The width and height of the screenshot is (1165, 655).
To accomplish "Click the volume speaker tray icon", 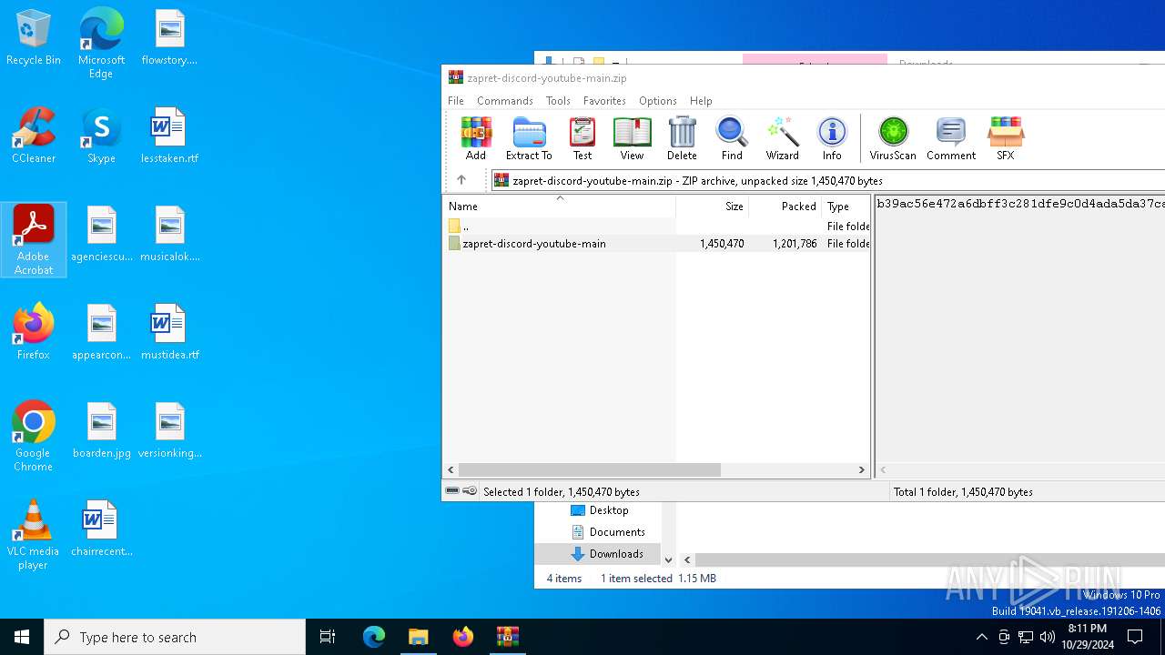I will [1048, 637].
